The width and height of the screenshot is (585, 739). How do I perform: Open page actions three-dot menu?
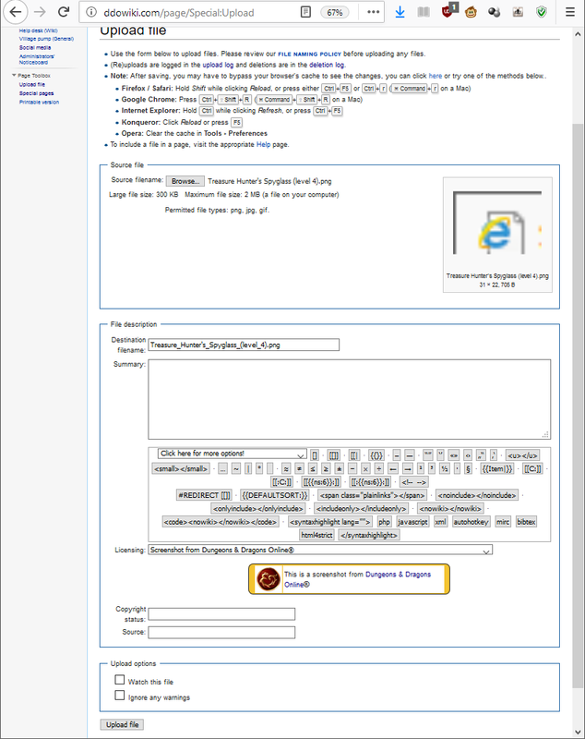coord(373,12)
